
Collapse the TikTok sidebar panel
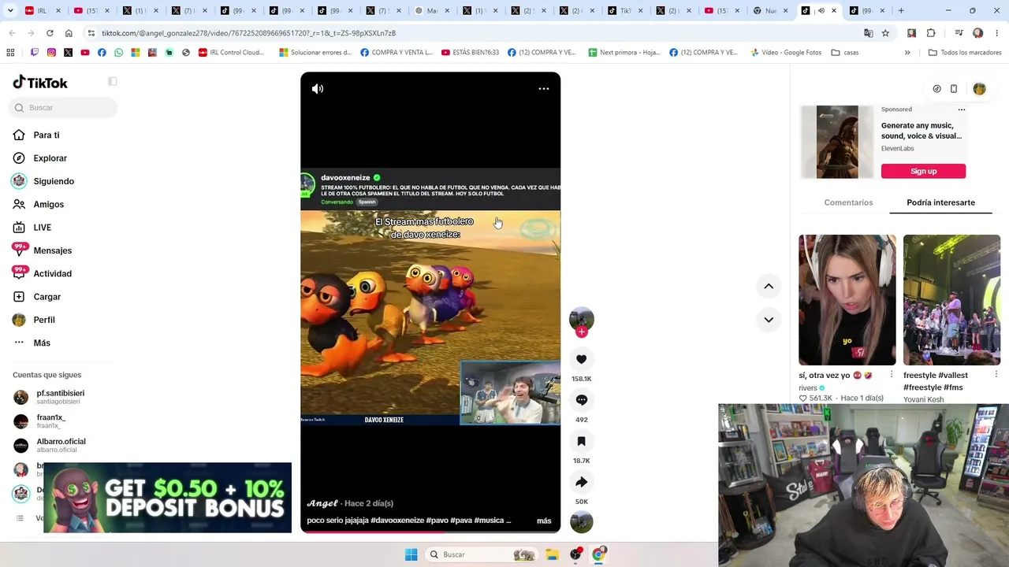point(113,82)
